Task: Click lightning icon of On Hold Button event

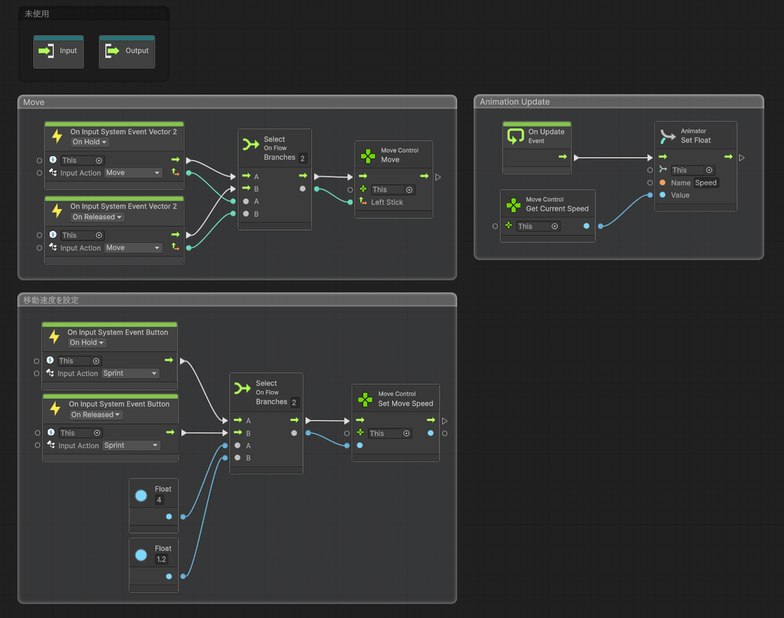Action: tap(54, 337)
